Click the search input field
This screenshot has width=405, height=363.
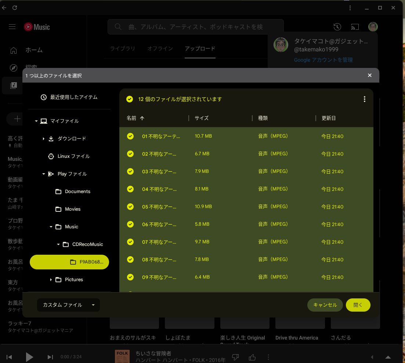tap(195, 27)
